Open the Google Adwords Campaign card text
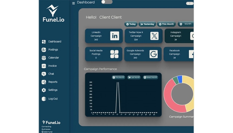Image resolution: width=233 pixels, height=133 pixels. pos(135,54)
